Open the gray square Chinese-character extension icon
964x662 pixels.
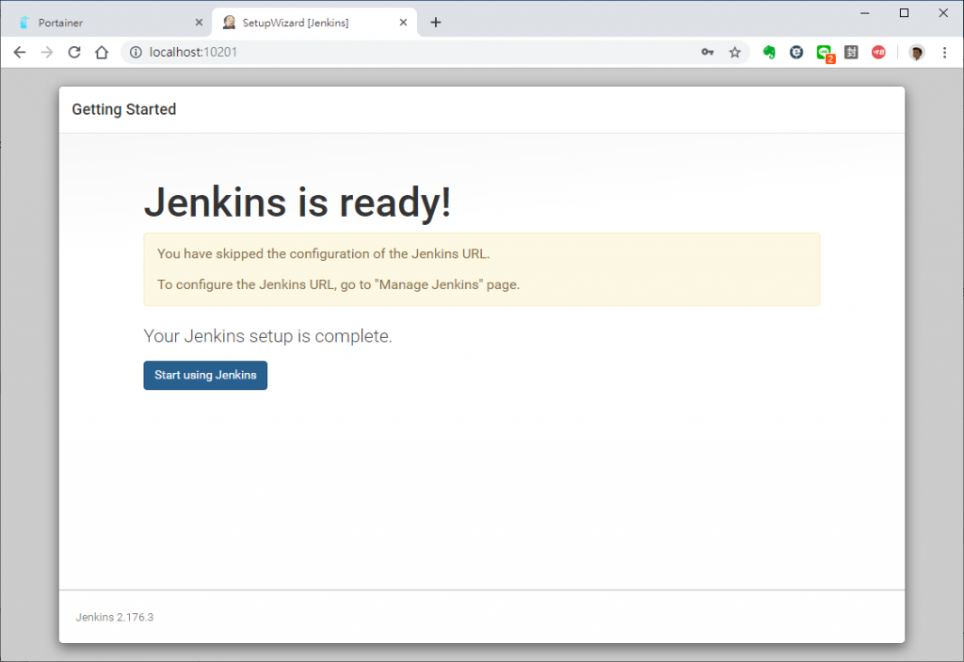[851, 53]
